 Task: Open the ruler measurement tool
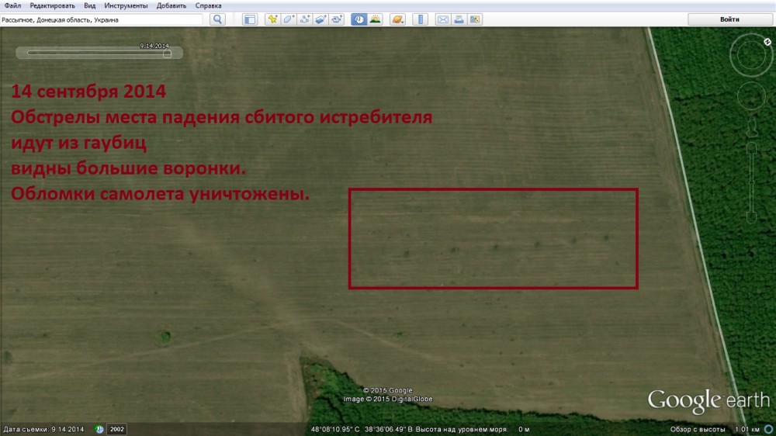420,19
